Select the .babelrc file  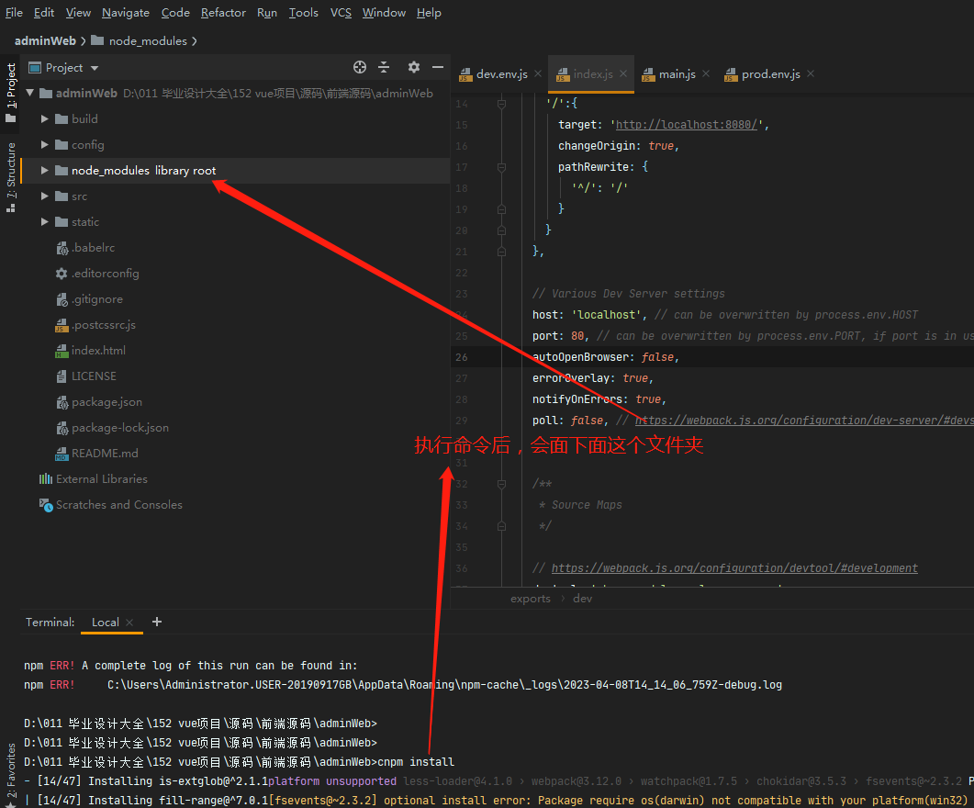[x=85, y=248]
